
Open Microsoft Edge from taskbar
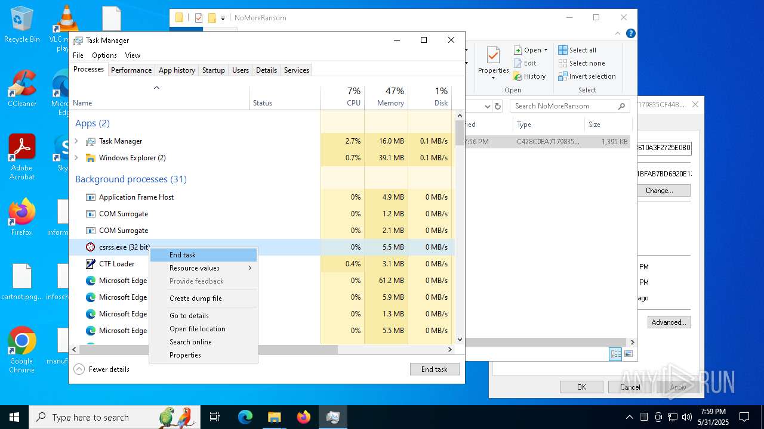245,417
